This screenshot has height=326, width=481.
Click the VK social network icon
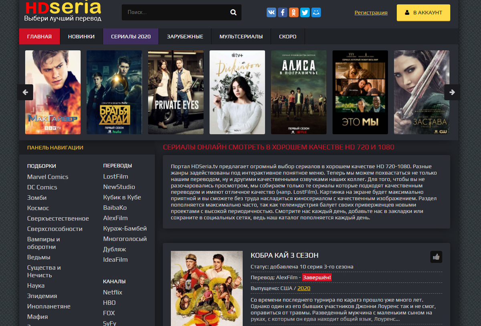pyautogui.click(x=271, y=12)
